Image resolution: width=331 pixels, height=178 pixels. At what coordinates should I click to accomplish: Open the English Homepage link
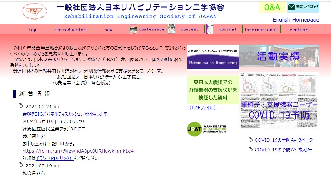click(x=296, y=20)
